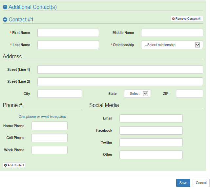210x189 pixels.
Task: Focus the ZIP code field
Action: pos(189,94)
